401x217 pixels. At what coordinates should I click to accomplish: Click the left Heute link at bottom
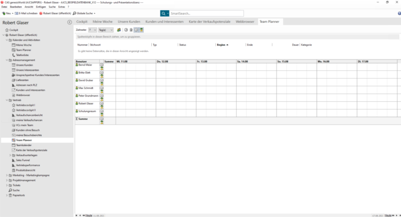click(89, 215)
